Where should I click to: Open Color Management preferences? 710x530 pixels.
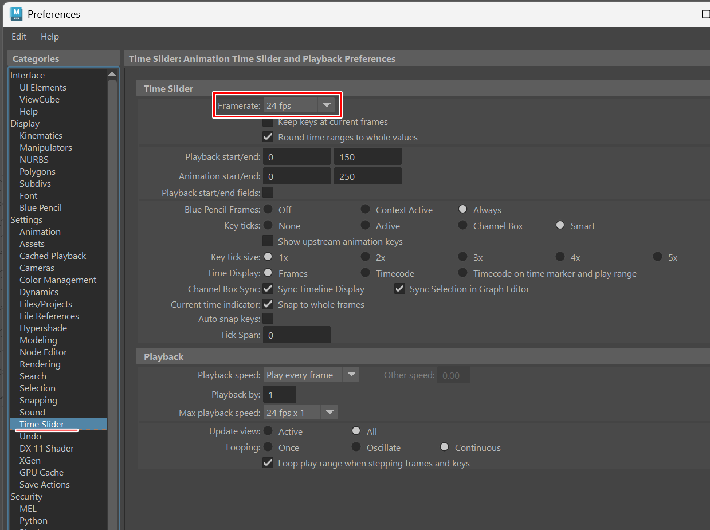pyautogui.click(x=58, y=280)
